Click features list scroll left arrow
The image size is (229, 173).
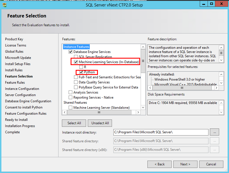pyautogui.click(x=64, y=112)
